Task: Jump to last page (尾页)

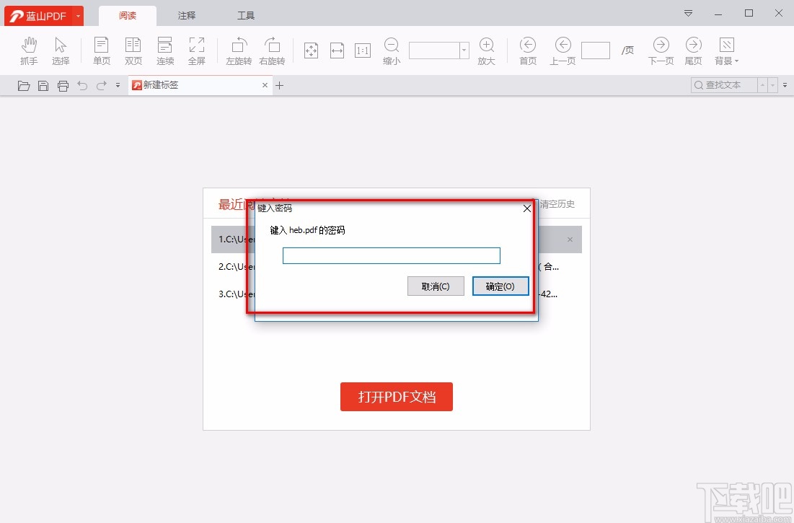Action: tap(693, 50)
